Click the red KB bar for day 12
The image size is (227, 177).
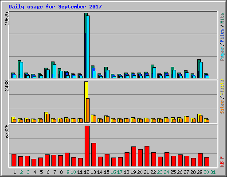(x=87, y=146)
